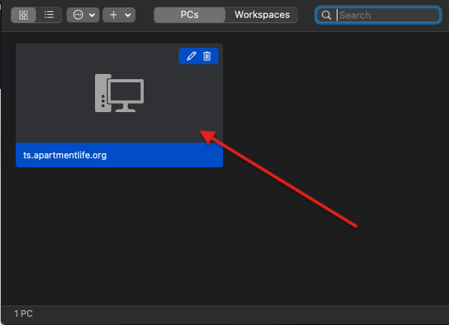The height and width of the screenshot is (325, 449).
Task: Switch to list view layout
Action: coord(49,15)
